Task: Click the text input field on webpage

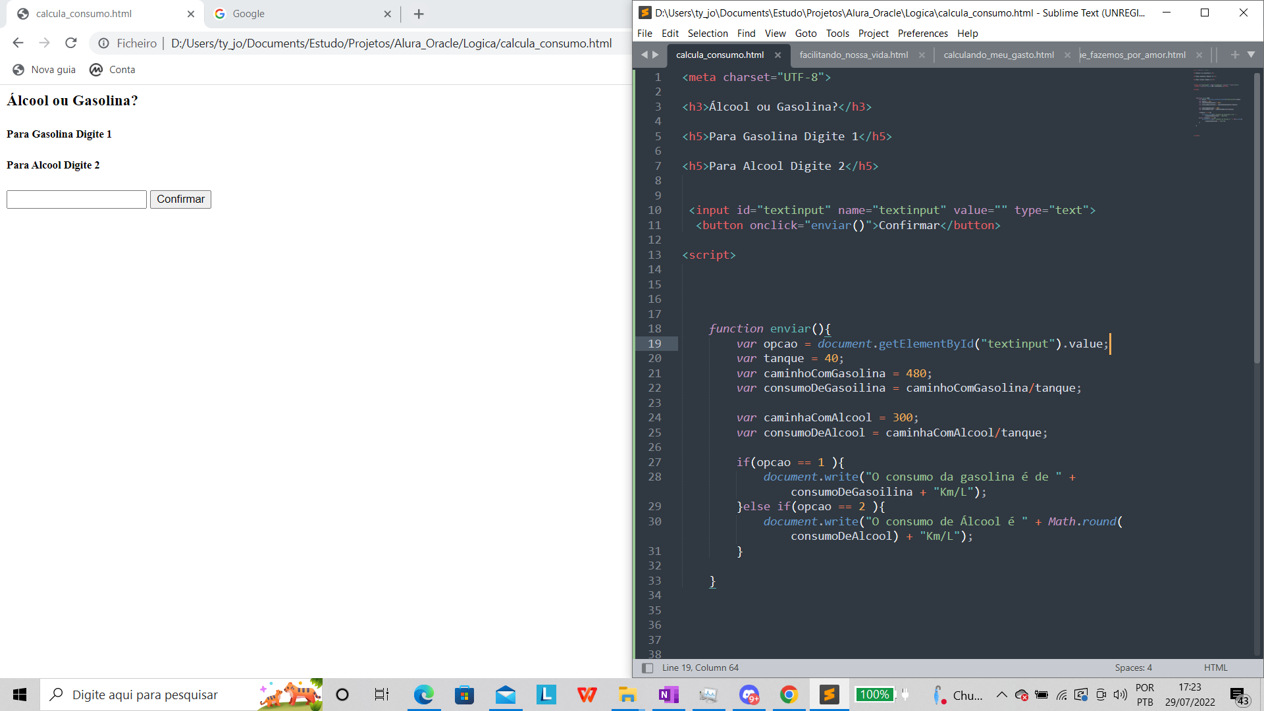Action: 76,199
